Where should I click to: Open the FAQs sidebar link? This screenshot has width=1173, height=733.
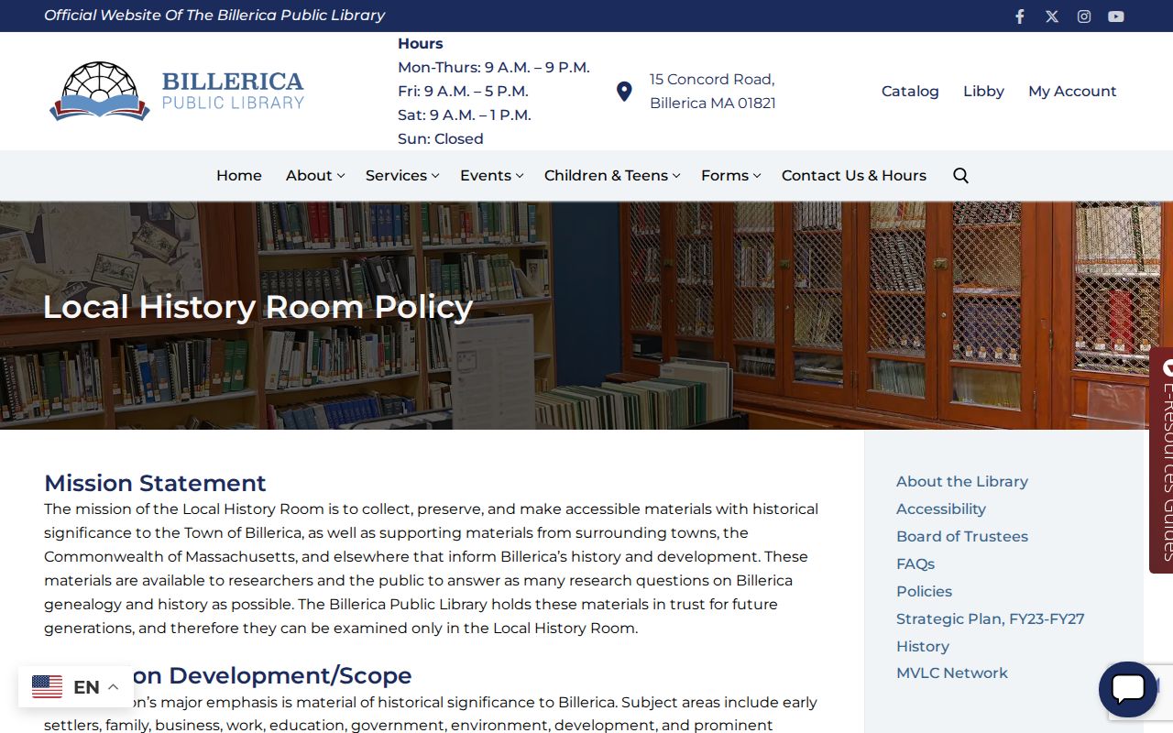tap(915, 563)
